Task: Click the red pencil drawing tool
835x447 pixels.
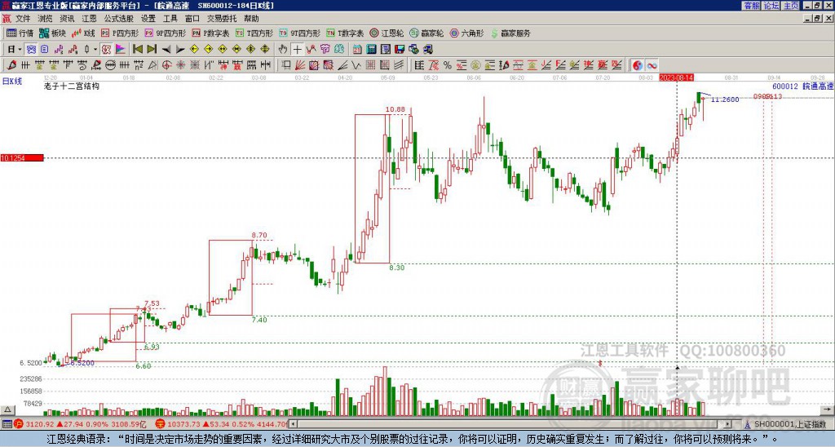Action: coord(11,65)
